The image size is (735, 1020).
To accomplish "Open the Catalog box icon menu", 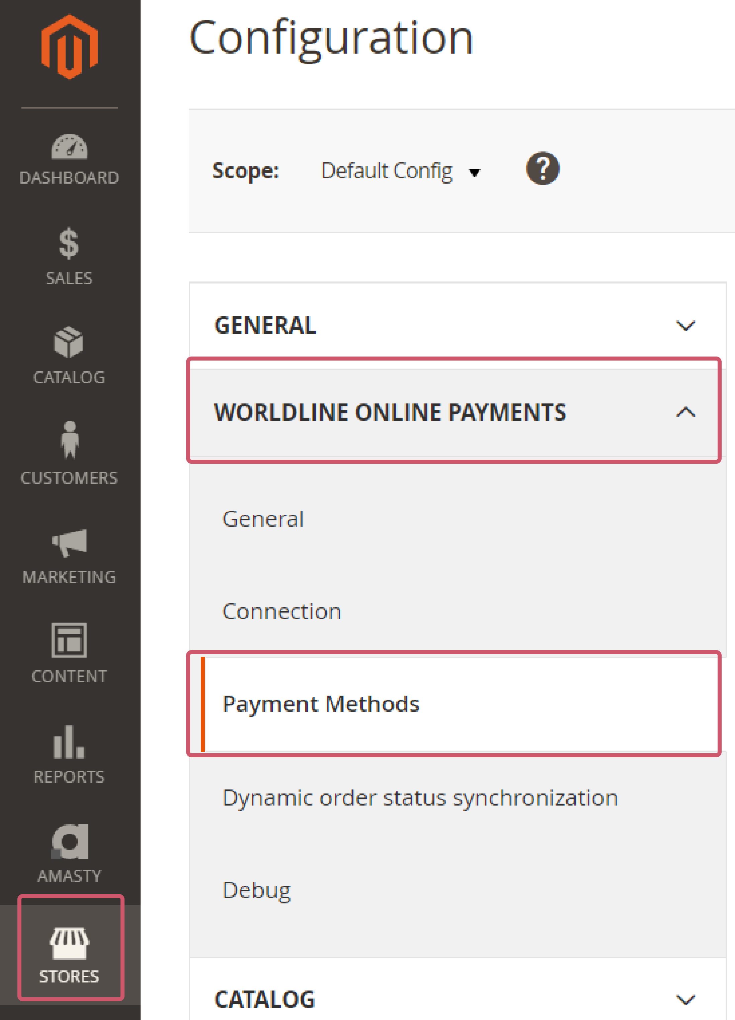I will pyautogui.click(x=69, y=343).
